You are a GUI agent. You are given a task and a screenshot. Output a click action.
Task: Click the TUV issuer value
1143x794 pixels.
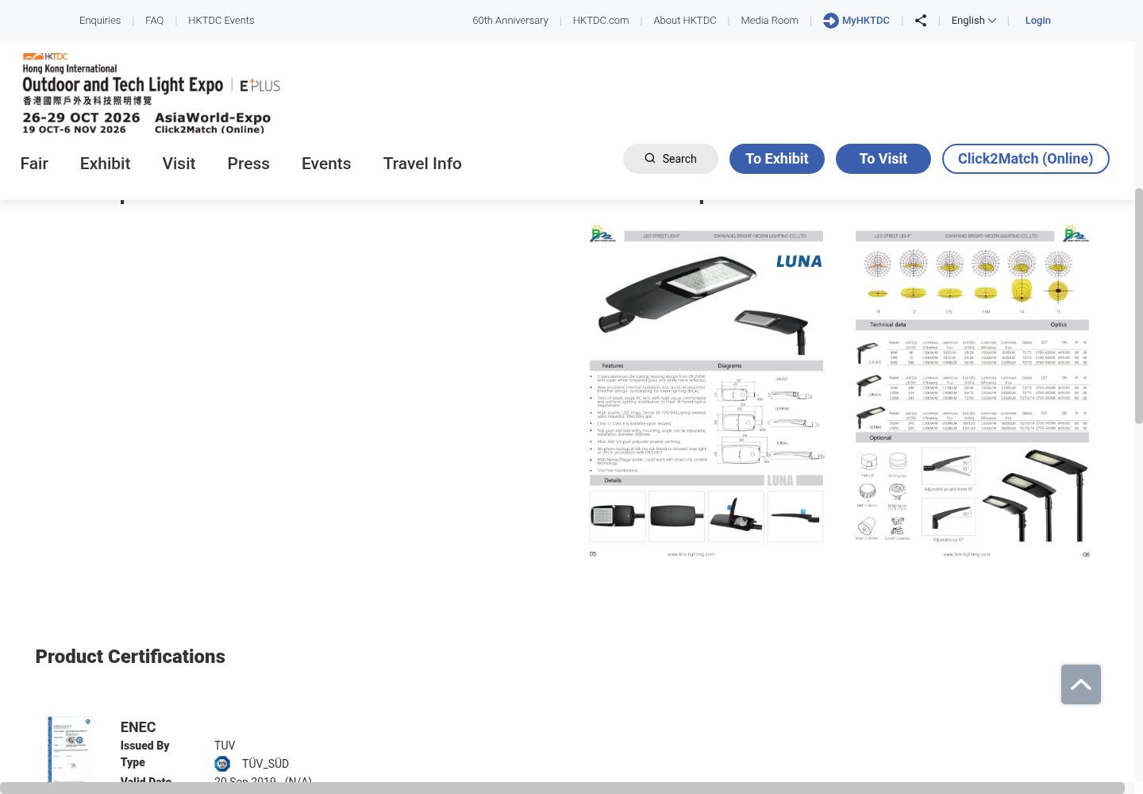225,746
